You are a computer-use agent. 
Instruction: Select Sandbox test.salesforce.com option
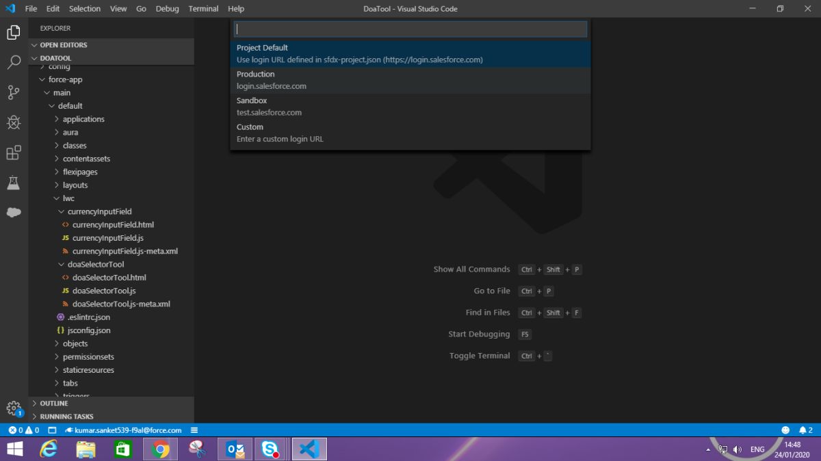point(410,107)
